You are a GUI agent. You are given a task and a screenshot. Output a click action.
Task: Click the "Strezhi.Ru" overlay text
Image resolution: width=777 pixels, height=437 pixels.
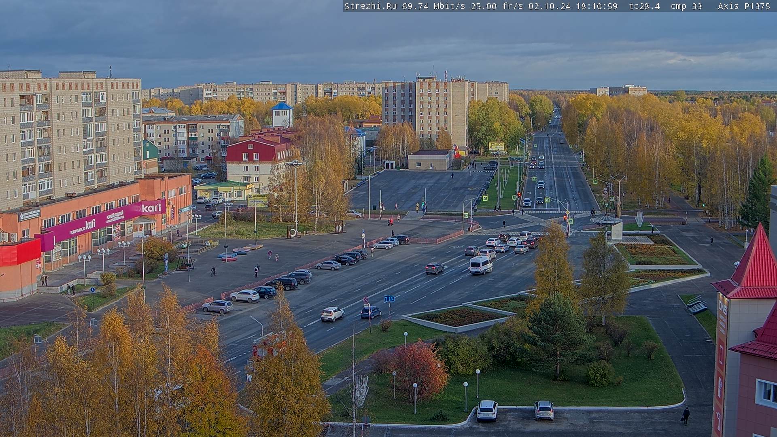[x=371, y=6]
